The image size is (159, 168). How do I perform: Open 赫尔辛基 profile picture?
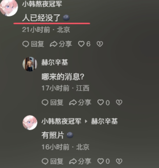30,64
